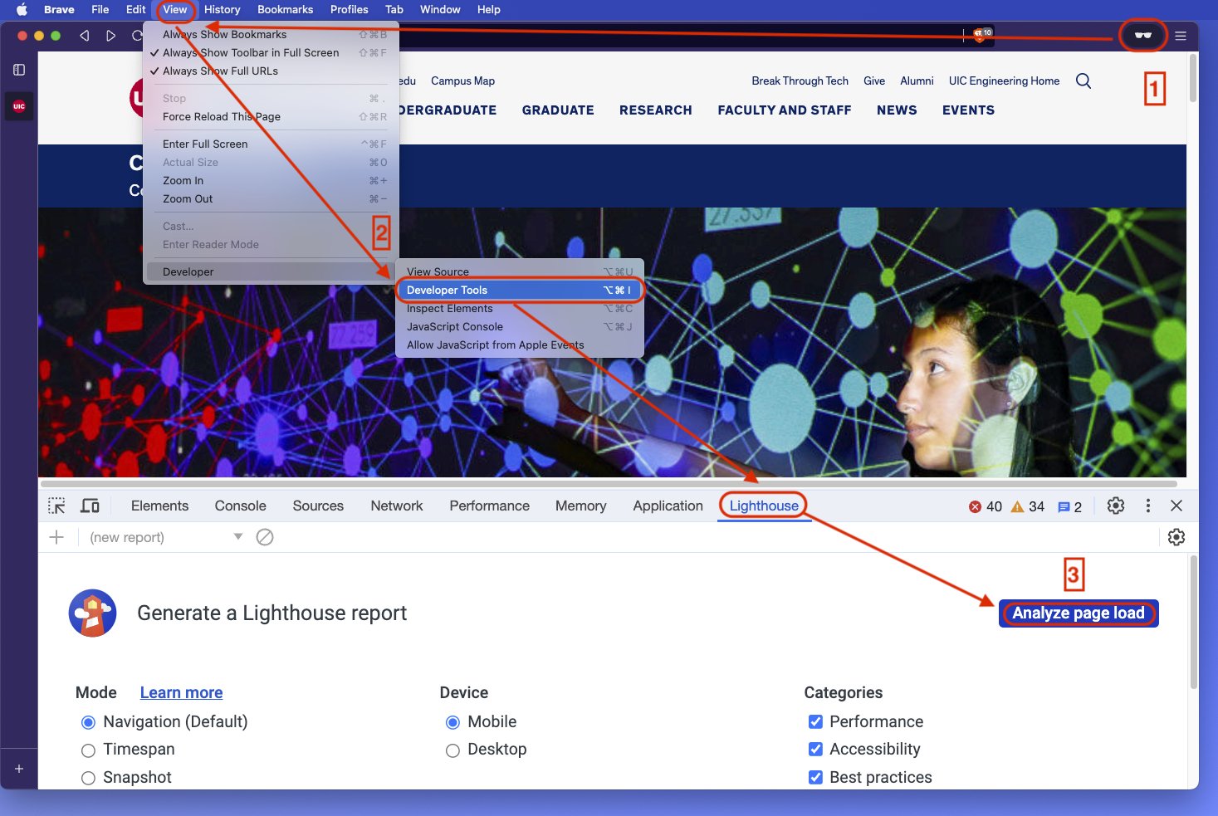
Task: Add a new sidebar item with plus icon
Action: (19, 769)
